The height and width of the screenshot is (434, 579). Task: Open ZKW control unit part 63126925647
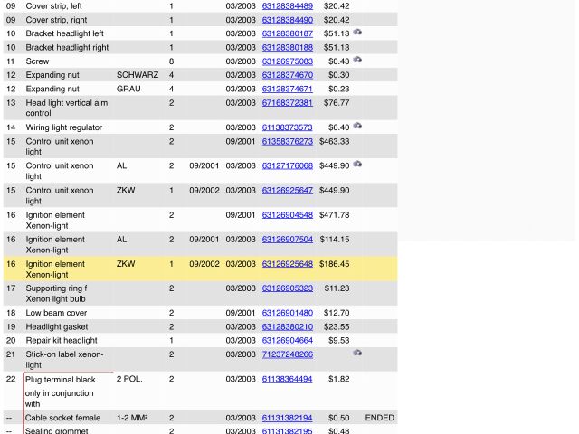tap(287, 191)
